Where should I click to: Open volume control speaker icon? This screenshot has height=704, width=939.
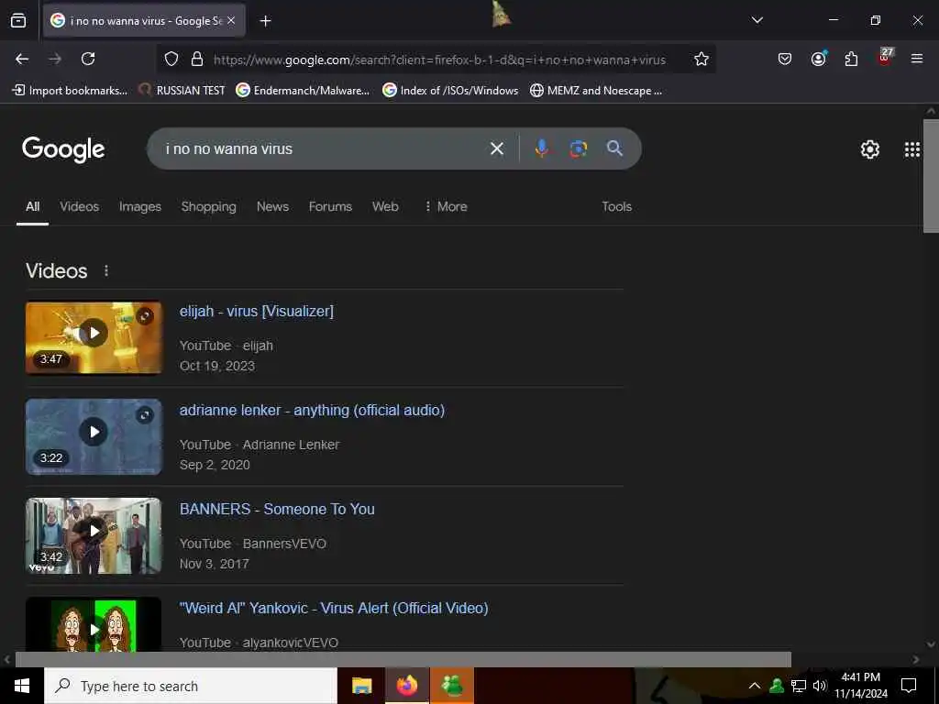coord(820,686)
